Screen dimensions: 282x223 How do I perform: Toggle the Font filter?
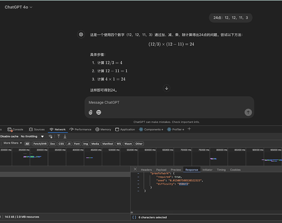point(77,144)
